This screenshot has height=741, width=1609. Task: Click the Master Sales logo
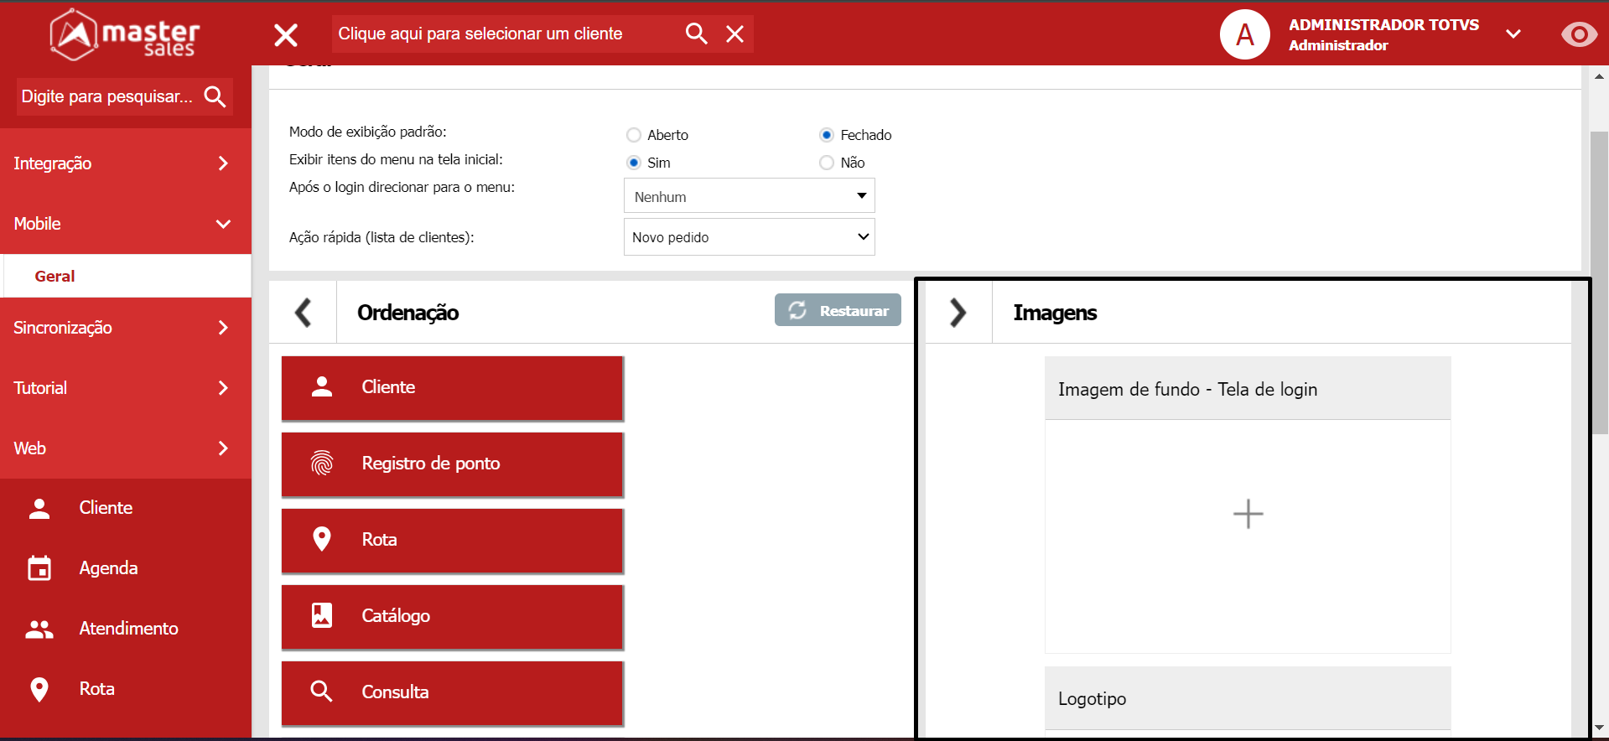pyautogui.click(x=124, y=34)
